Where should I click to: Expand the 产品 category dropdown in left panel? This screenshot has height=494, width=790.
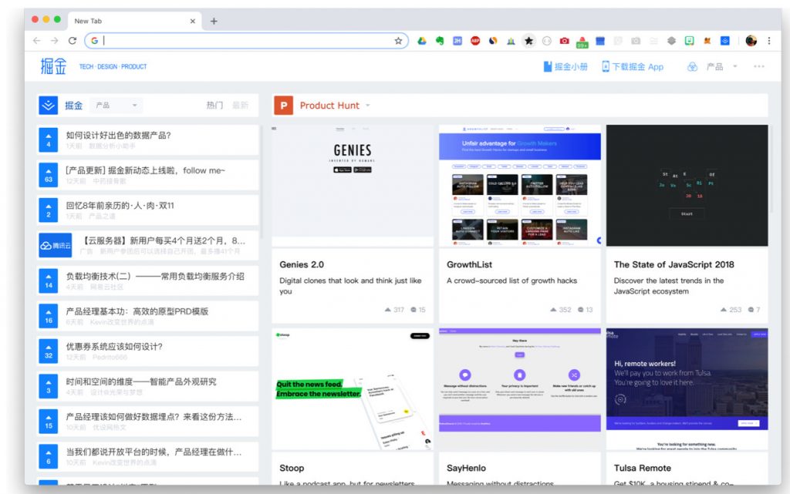[116, 105]
